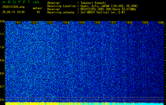Click the 1939 time marker
This screenshot has width=166, height=105.
(145, 23)
